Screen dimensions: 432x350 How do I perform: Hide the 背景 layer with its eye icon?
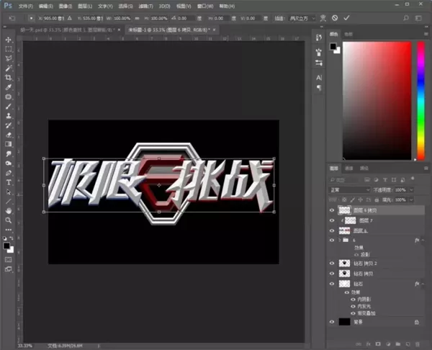coord(332,322)
